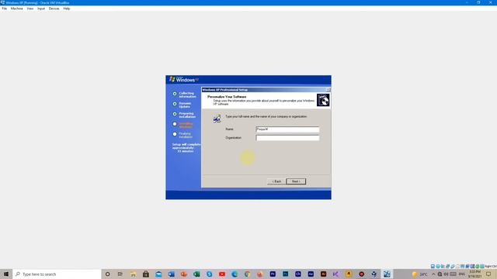Focus the Name text field
497x279 pixels.
pos(287,129)
